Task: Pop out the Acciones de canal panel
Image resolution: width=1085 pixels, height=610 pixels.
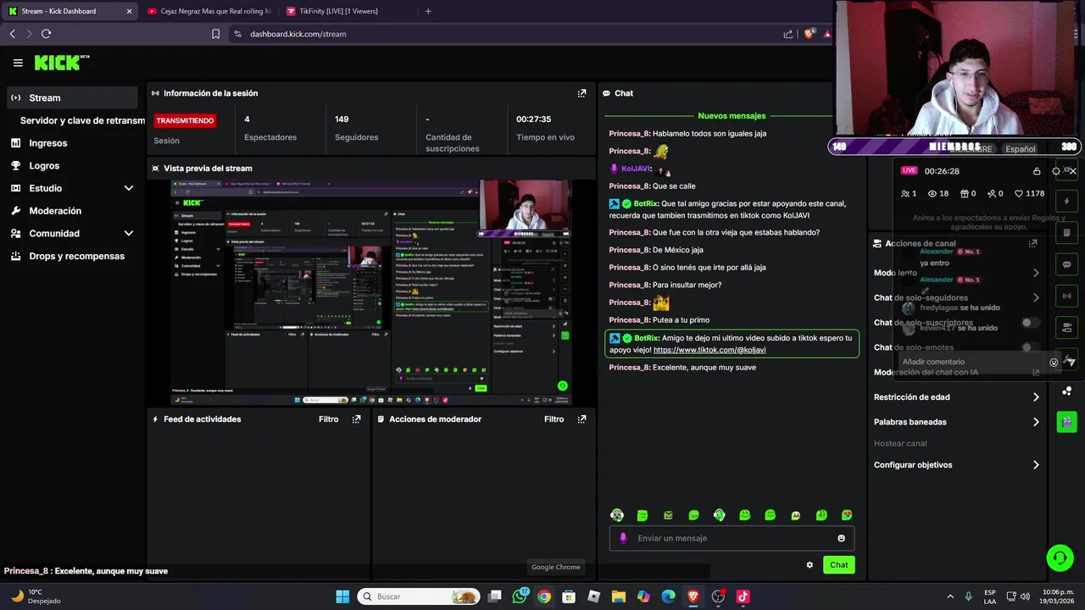Action: 1032,243
